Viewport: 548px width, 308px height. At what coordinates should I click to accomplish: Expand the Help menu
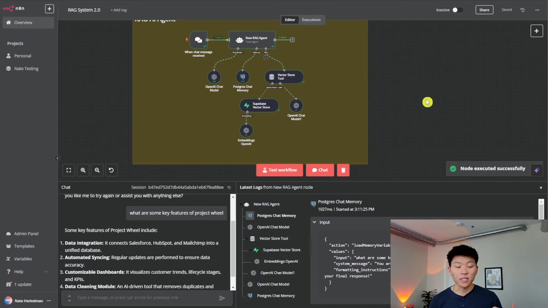[27, 271]
